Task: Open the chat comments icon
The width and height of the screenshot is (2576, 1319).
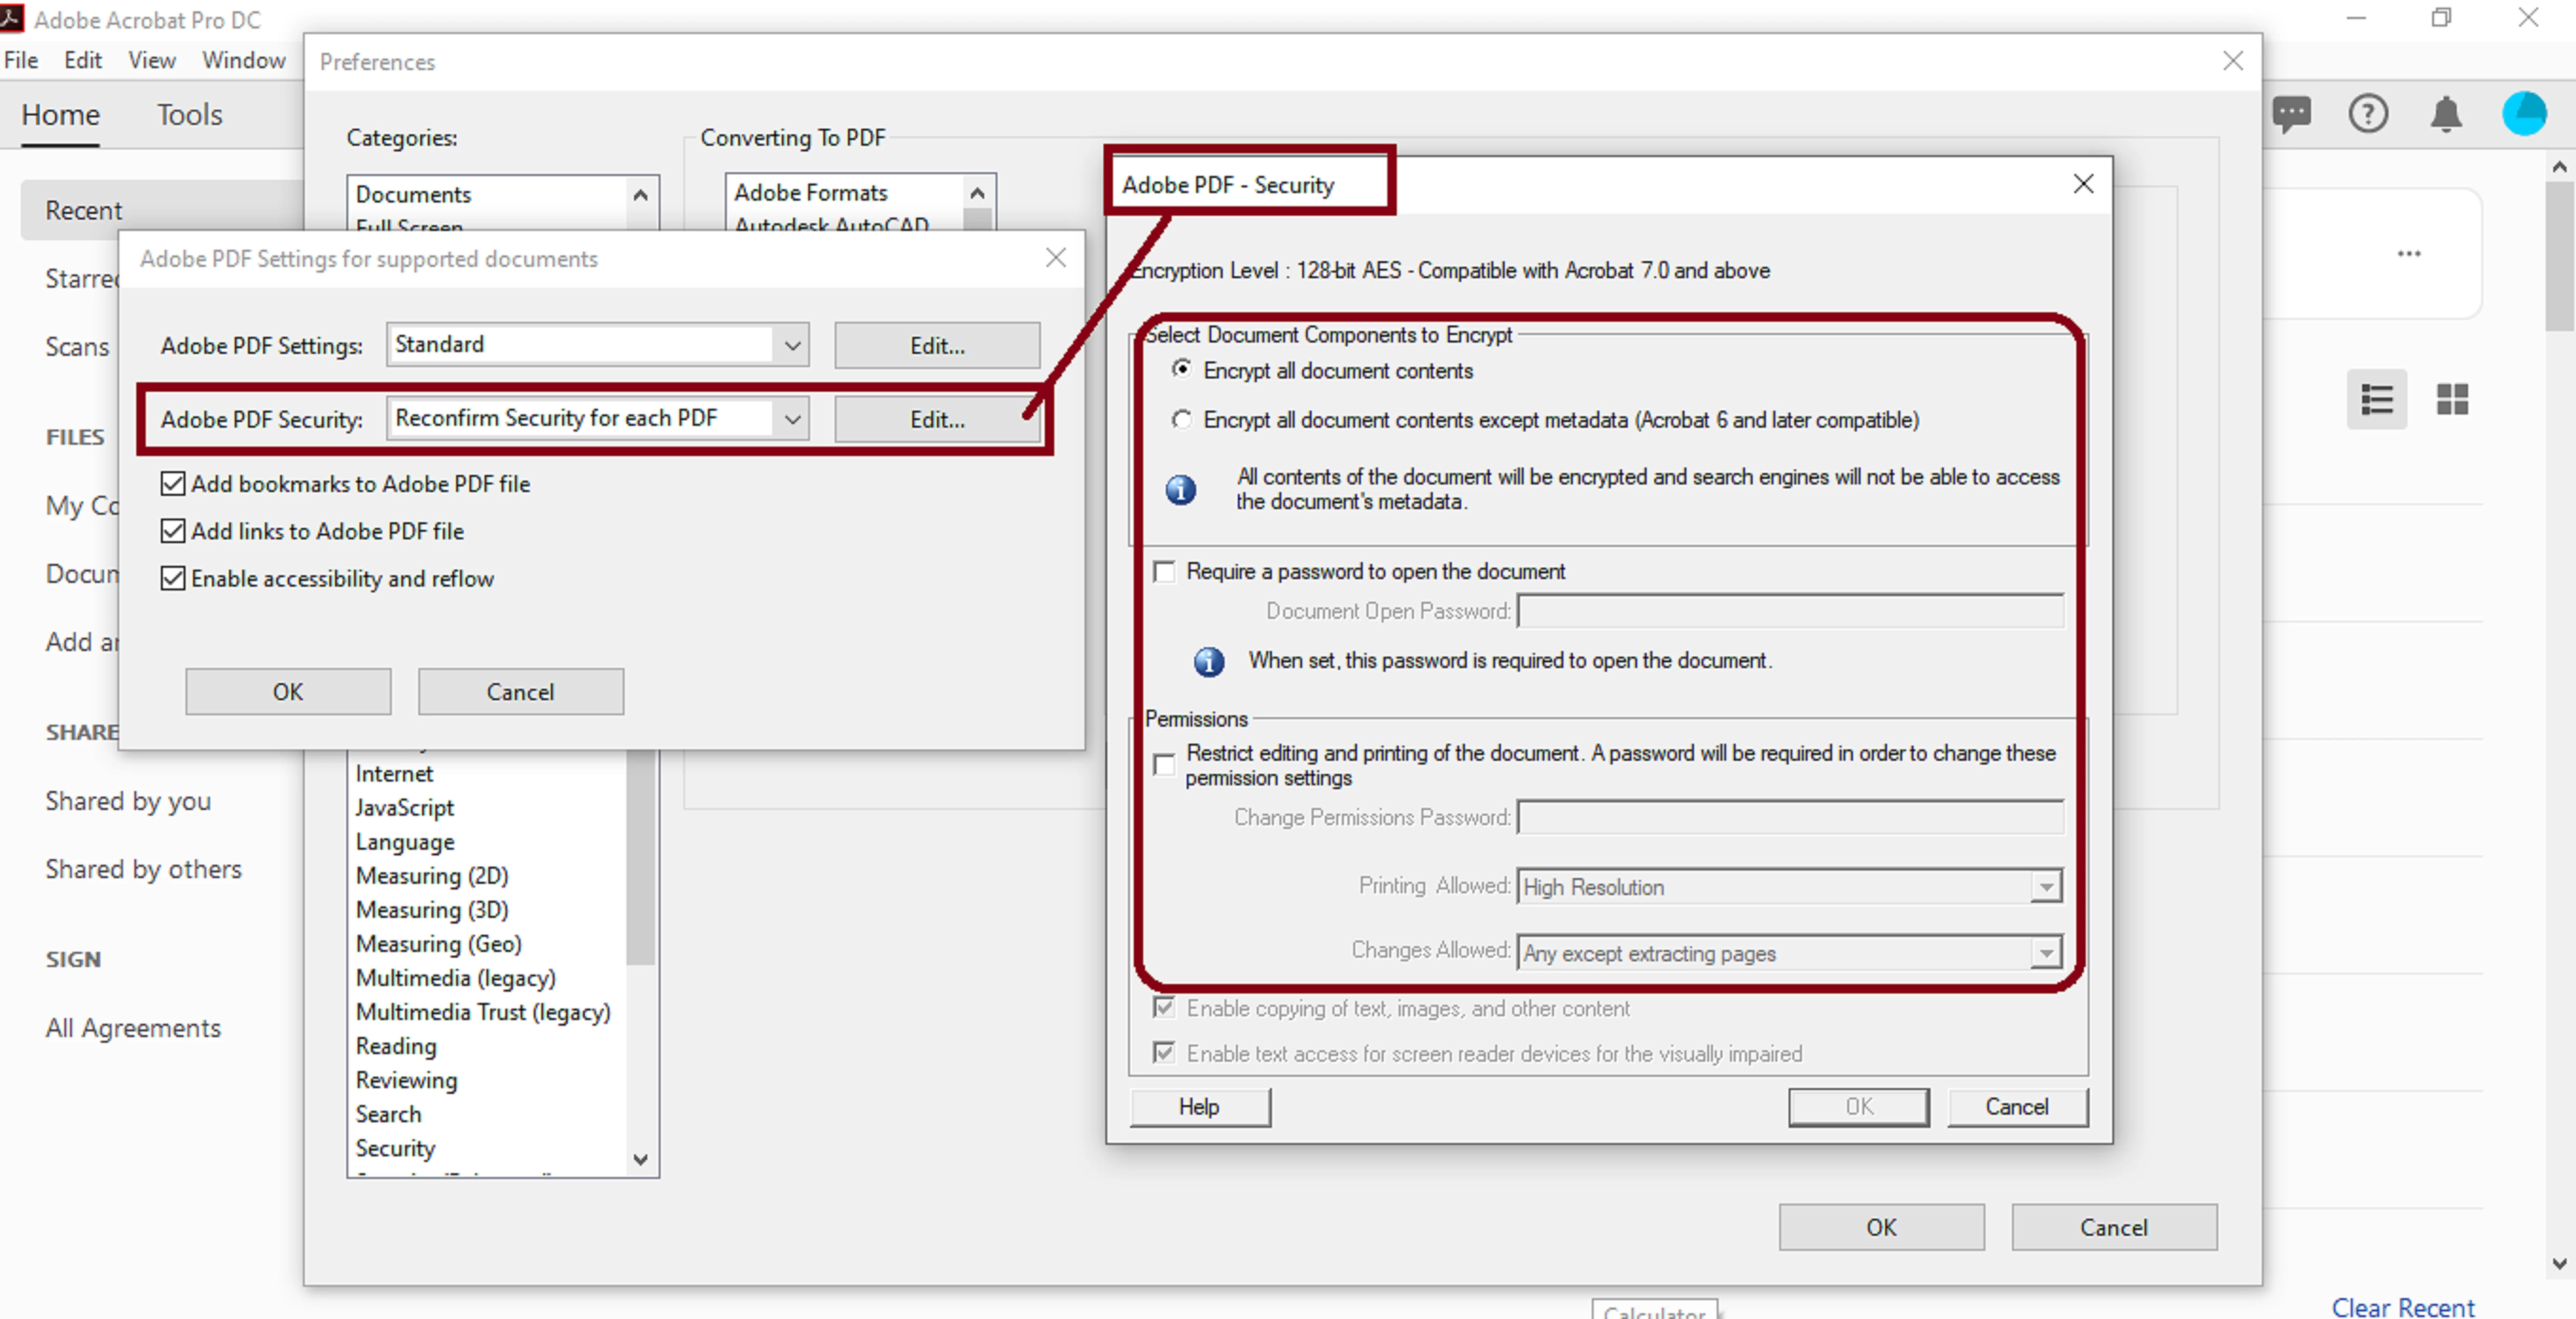Action: [2291, 113]
